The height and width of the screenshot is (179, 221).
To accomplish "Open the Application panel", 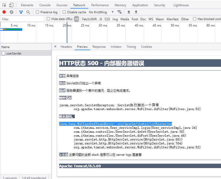I will tap(140, 5).
